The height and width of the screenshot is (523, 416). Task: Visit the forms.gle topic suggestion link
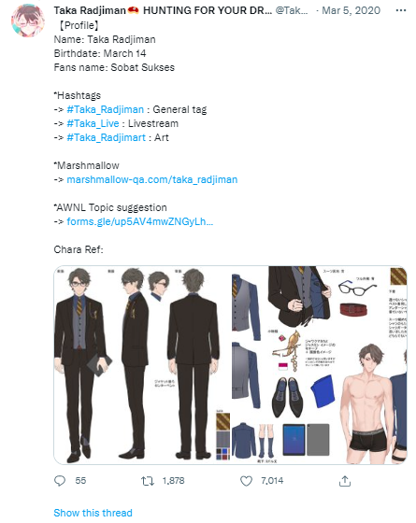click(x=140, y=221)
